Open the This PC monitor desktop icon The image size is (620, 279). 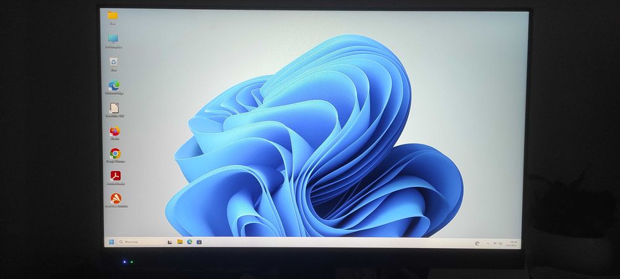(113, 38)
